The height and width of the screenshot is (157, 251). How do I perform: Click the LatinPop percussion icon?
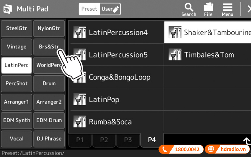click(x=80, y=100)
